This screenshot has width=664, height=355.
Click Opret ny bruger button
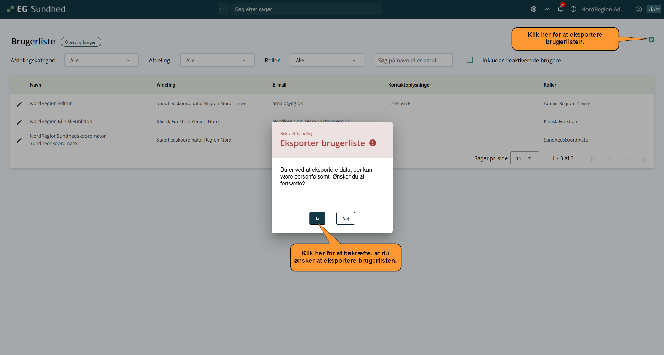(x=81, y=42)
